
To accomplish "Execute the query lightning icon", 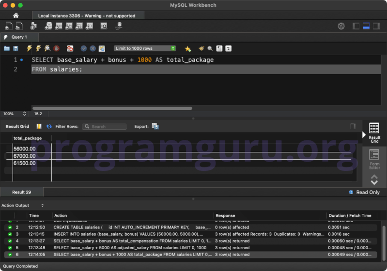I will tap(29, 48).
